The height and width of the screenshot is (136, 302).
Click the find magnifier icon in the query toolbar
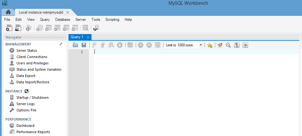coord(228,45)
